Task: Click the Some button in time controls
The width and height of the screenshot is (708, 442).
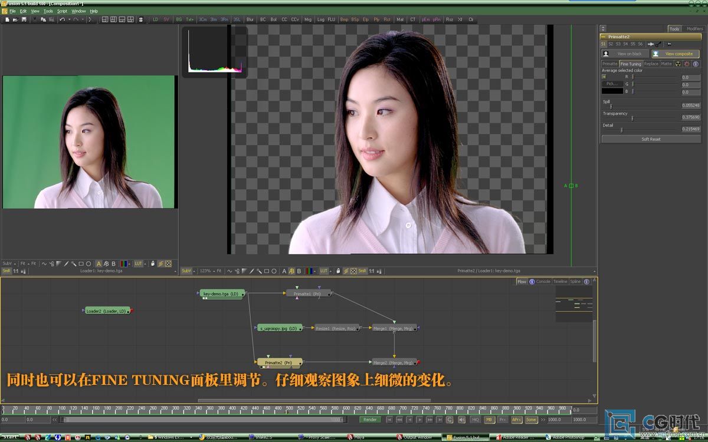Action: [531, 420]
